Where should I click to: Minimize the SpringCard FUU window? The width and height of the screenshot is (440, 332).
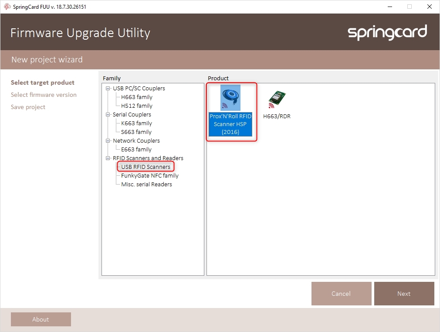(390, 7)
